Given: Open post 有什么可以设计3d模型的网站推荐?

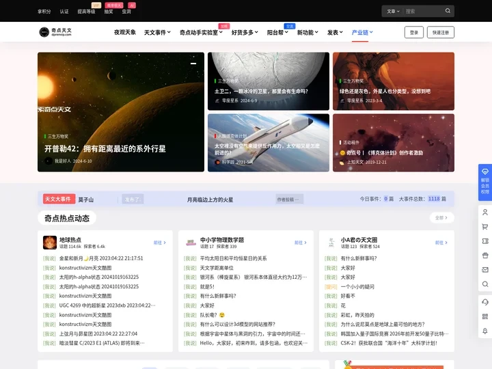Looking at the screenshot, I should (238, 324).
